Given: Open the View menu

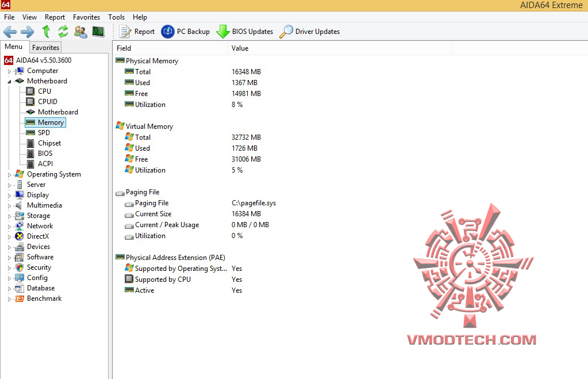Looking at the screenshot, I should pyautogui.click(x=29, y=17).
